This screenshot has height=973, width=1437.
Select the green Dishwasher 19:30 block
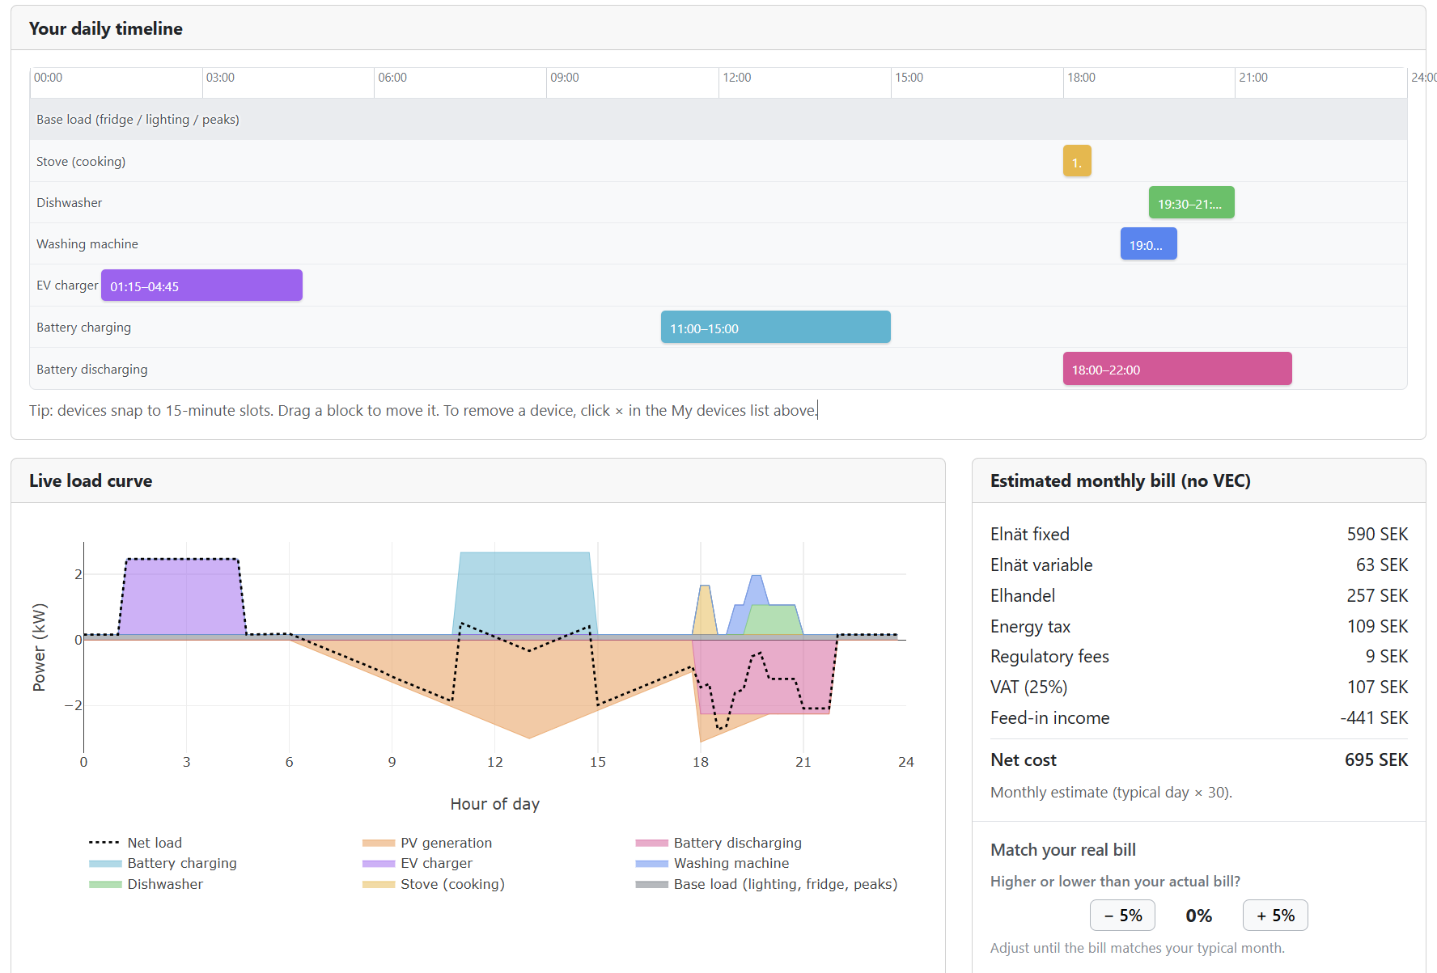[x=1191, y=202]
